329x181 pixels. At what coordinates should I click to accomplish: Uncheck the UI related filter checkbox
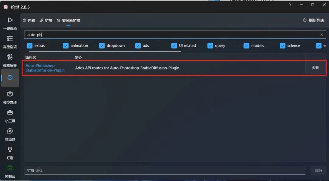(x=174, y=45)
